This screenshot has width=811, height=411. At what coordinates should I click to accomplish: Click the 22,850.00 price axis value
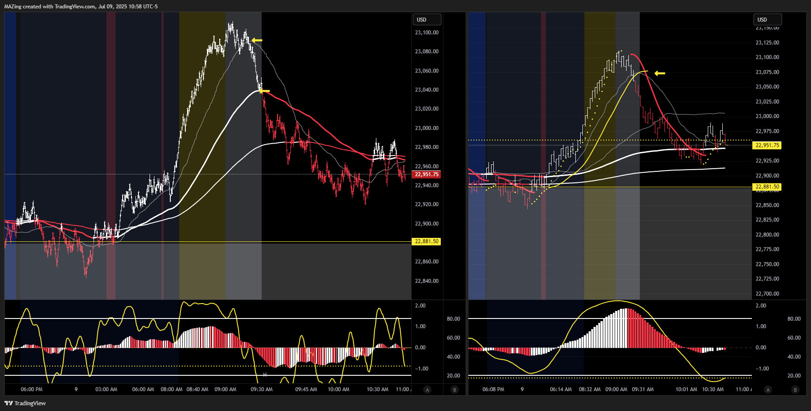[767, 205]
